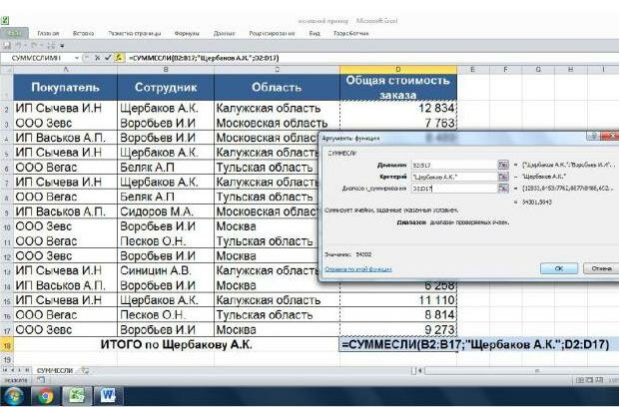The image size is (619, 407).
Task: Click the cell with value 9 273
Action: point(398,329)
